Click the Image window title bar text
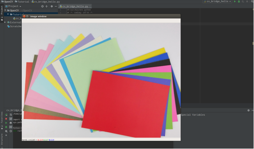This screenshot has width=254, height=149. point(38,16)
